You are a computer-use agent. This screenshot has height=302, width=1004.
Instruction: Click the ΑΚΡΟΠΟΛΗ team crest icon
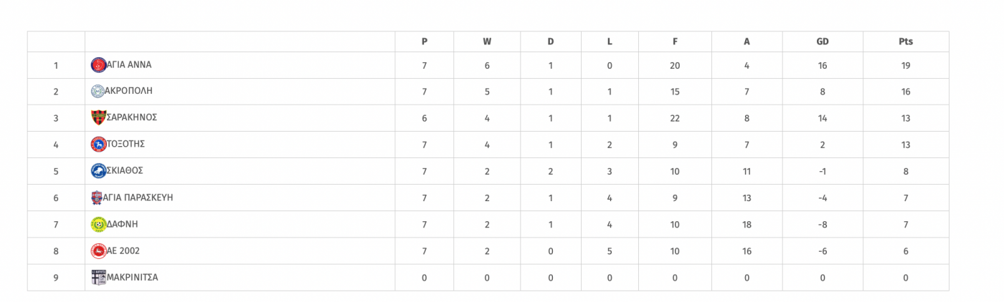point(98,92)
